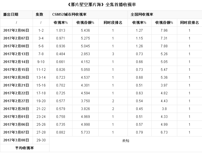Click national share value 6.73

[x=164, y=132]
